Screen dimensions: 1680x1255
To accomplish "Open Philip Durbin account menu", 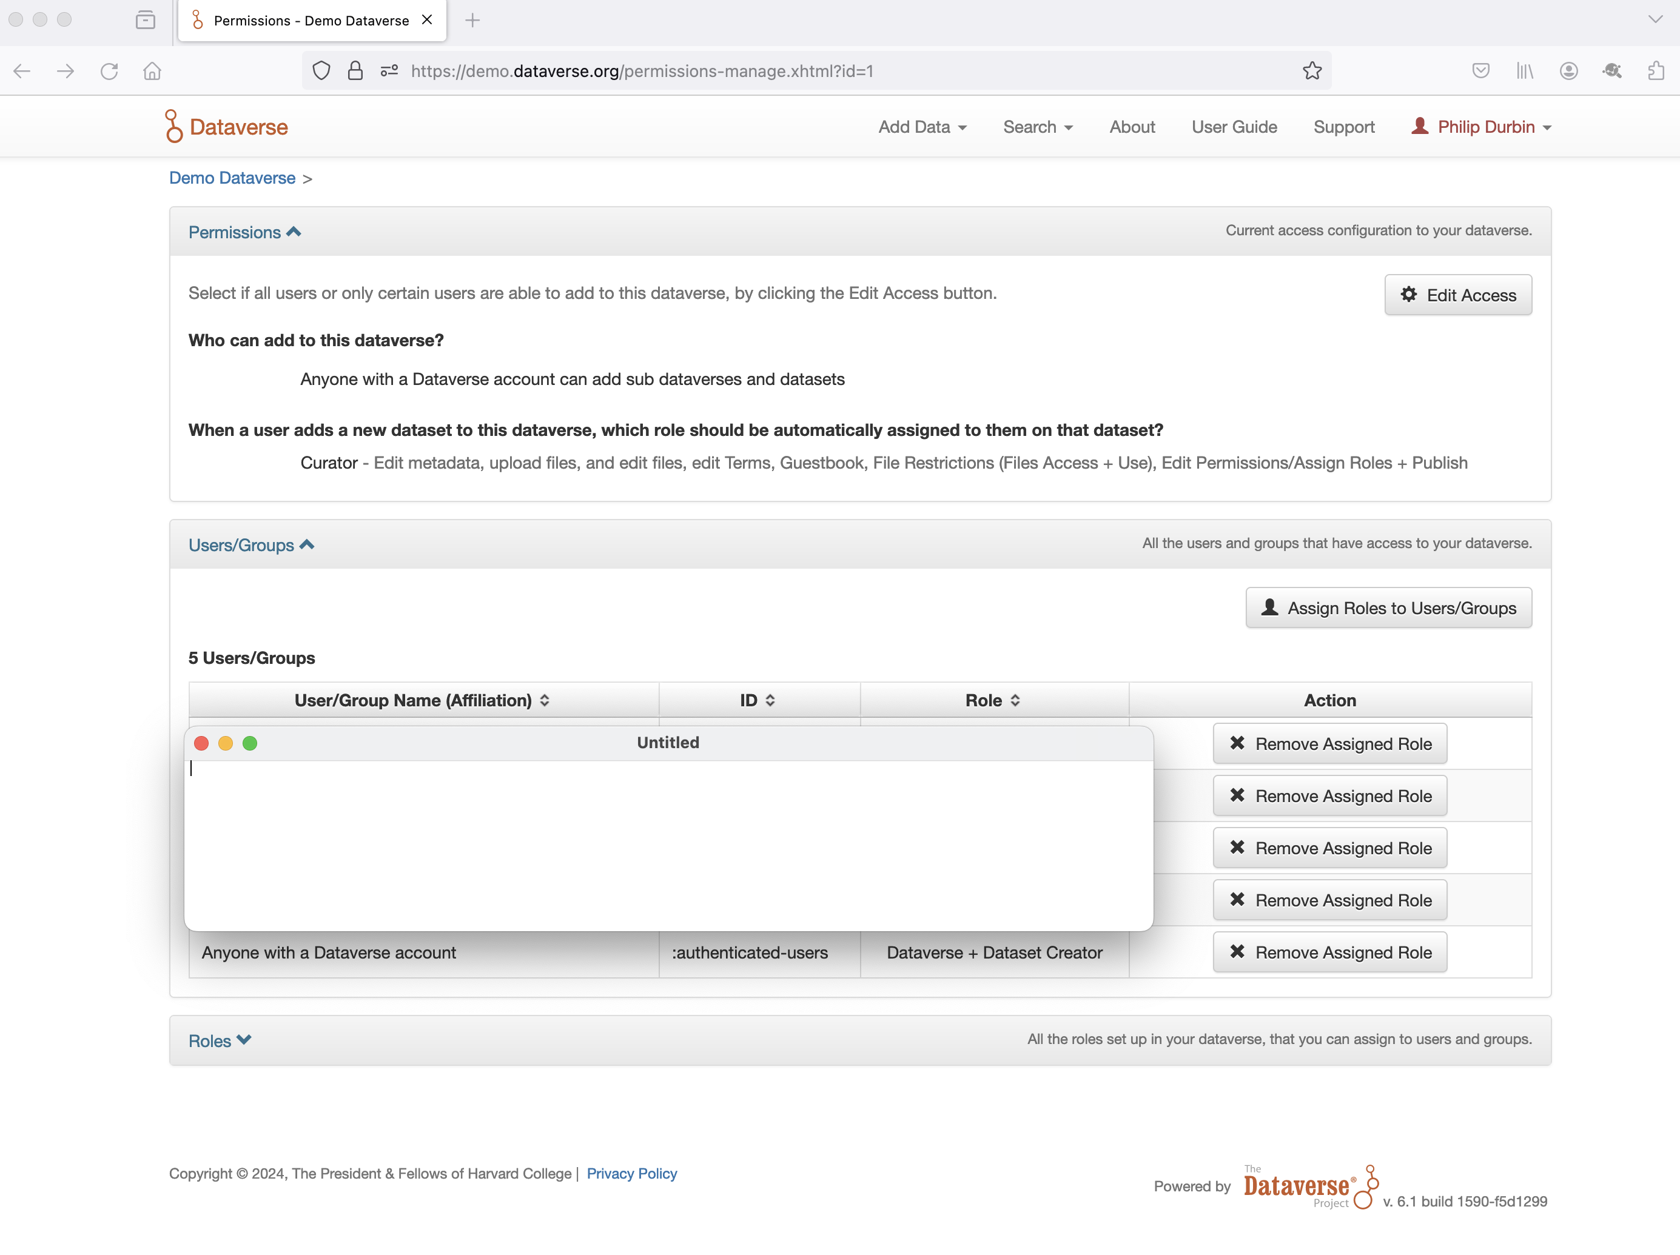I will click(1481, 127).
